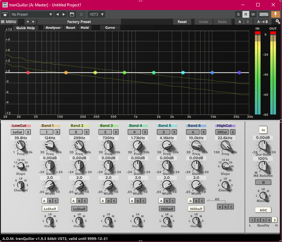The width and height of the screenshot is (282, 242).
Task: Select Band 6 curve type A
Action: click(191, 201)
